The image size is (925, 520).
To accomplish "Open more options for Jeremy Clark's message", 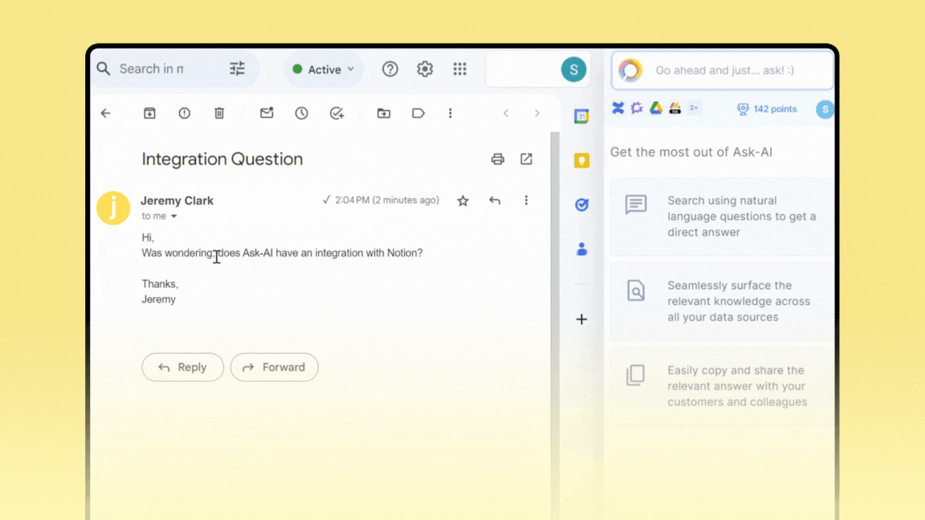I will pos(526,201).
